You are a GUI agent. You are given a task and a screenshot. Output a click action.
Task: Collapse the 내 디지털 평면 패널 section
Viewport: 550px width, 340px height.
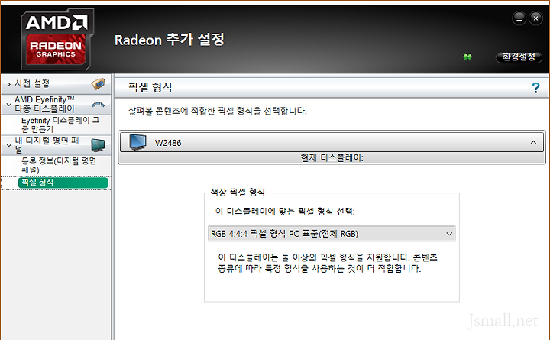coord(8,145)
